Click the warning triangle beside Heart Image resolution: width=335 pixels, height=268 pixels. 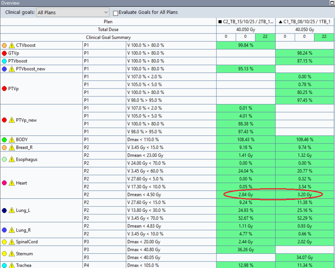pyautogui.click(x=12, y=183)
